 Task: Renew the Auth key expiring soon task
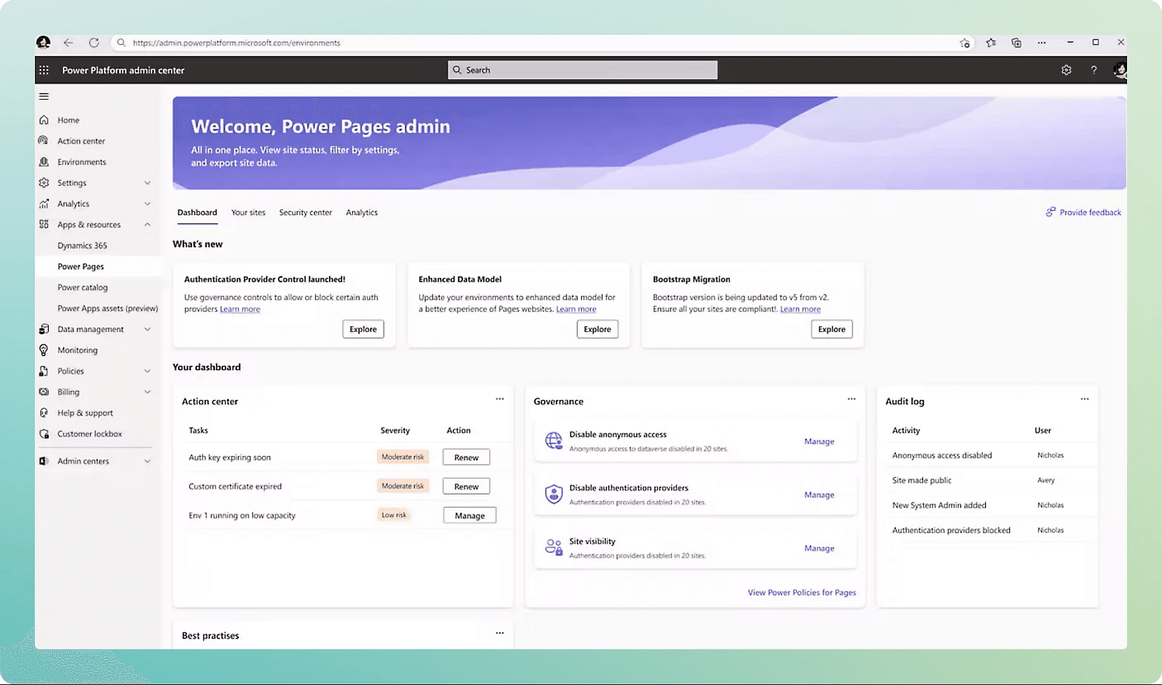coord(466,457)
